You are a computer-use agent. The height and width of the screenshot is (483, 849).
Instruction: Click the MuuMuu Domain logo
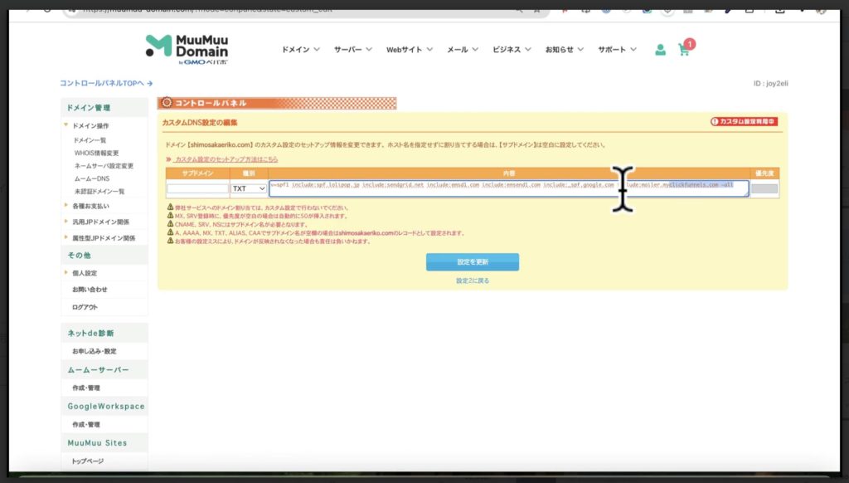187,49
